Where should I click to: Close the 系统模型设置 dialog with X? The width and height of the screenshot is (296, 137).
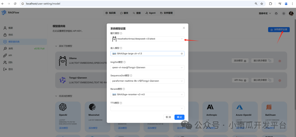coord(184,28)
